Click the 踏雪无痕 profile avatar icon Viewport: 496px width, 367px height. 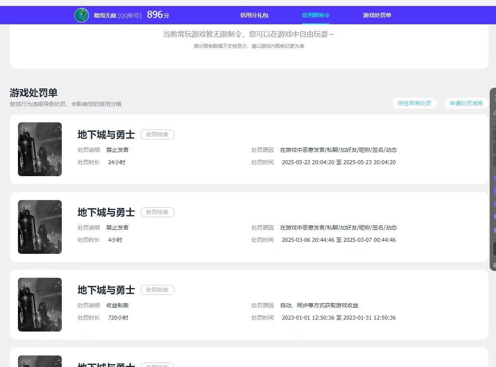point(82,15)
